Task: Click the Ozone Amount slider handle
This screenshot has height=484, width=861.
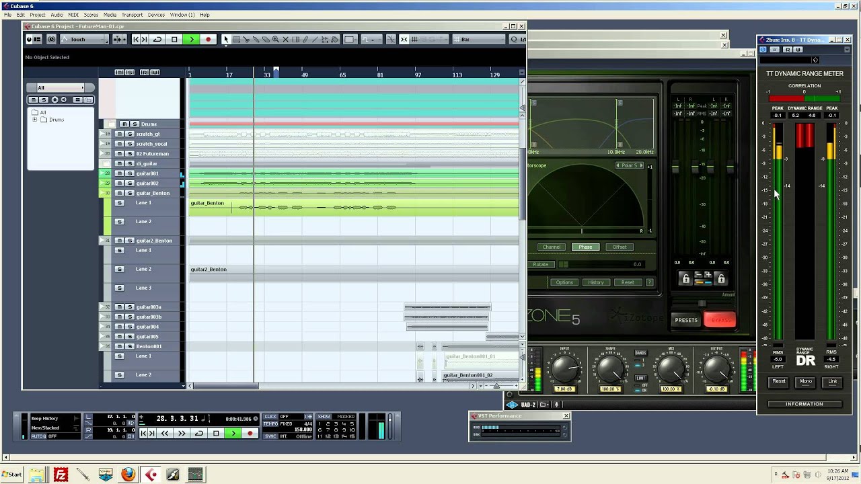Action: 702,304
